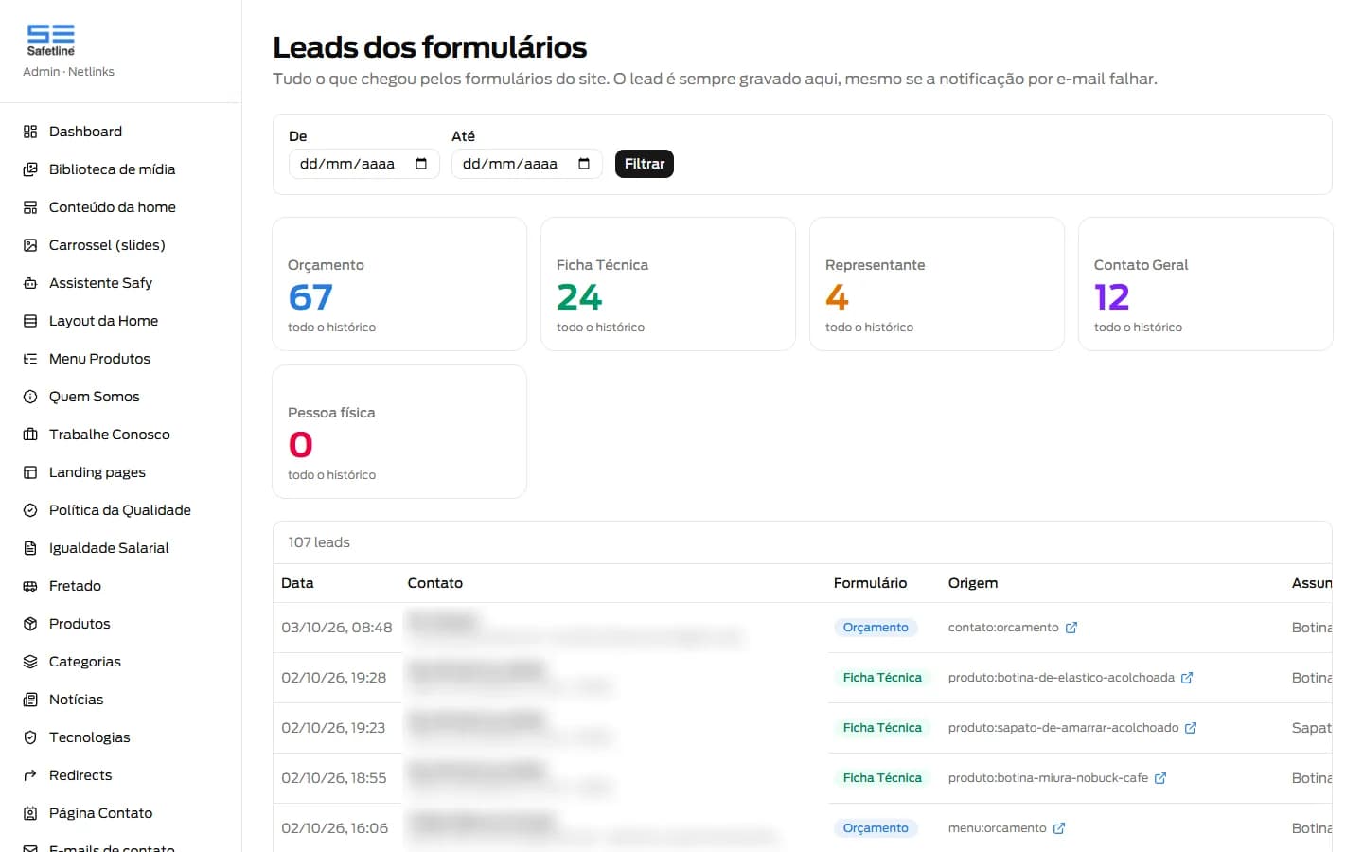Open external link for produto:botina-miura-nobuck-cafe
1363x852 pixels.
[1160, 778]
